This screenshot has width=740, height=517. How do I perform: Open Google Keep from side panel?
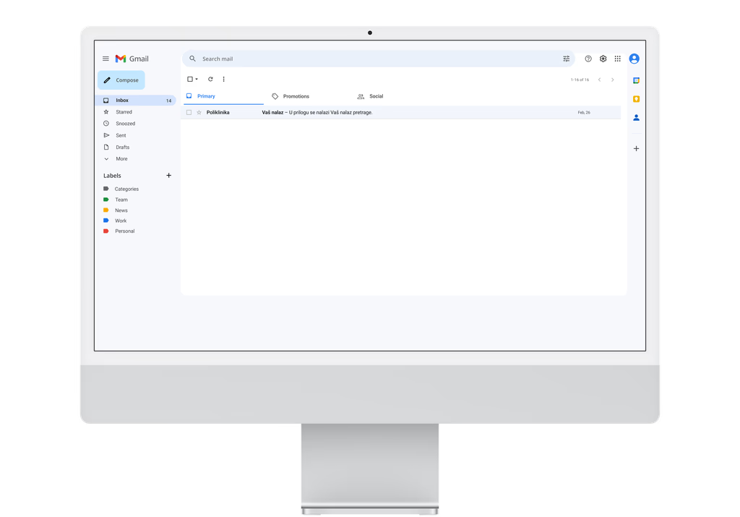[636, 99]
